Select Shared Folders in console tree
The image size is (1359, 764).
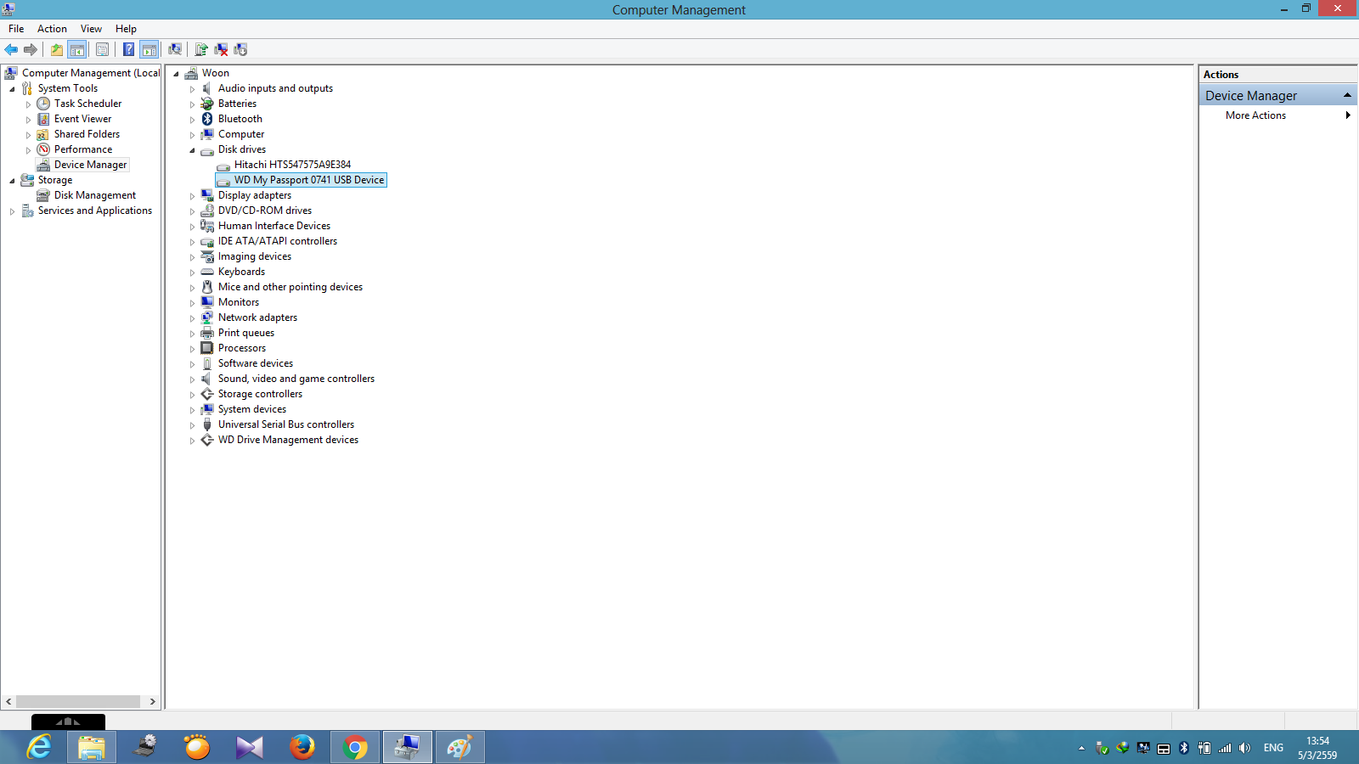tap(87, 134)
